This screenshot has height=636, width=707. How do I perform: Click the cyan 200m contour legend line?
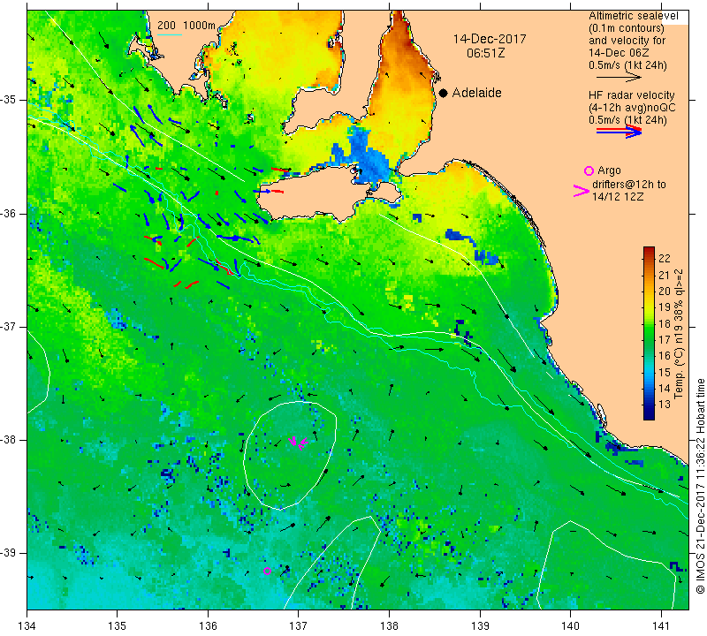coord(170,34)
